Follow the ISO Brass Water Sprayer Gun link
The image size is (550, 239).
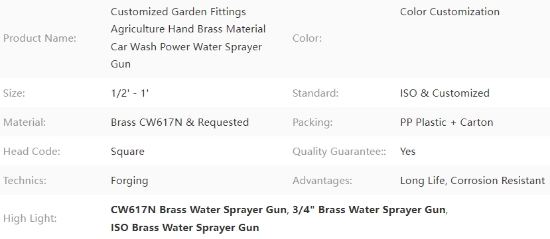[x=185, y=228]
